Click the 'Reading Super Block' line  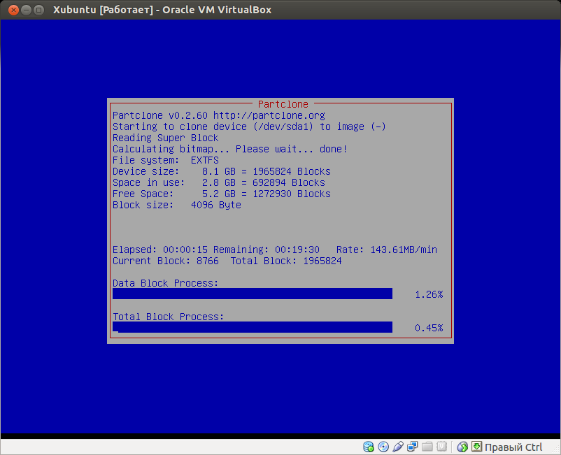coord(165,138)
